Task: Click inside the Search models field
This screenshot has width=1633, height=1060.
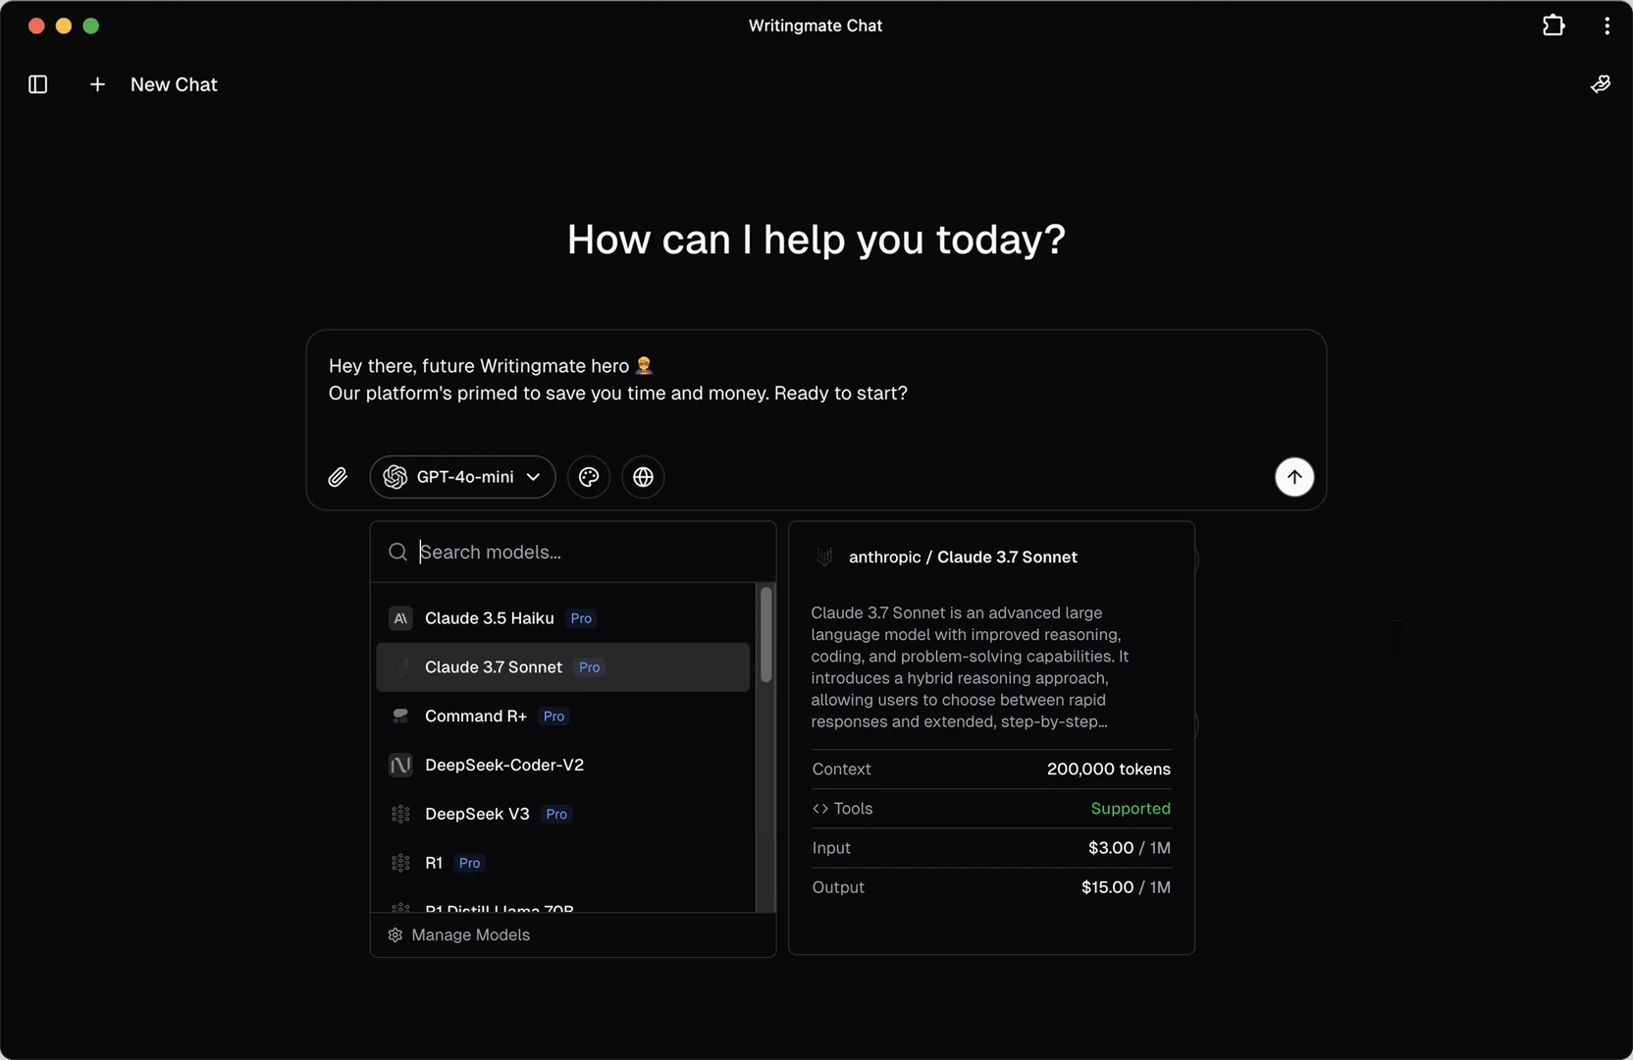Action: click(540, 552)
